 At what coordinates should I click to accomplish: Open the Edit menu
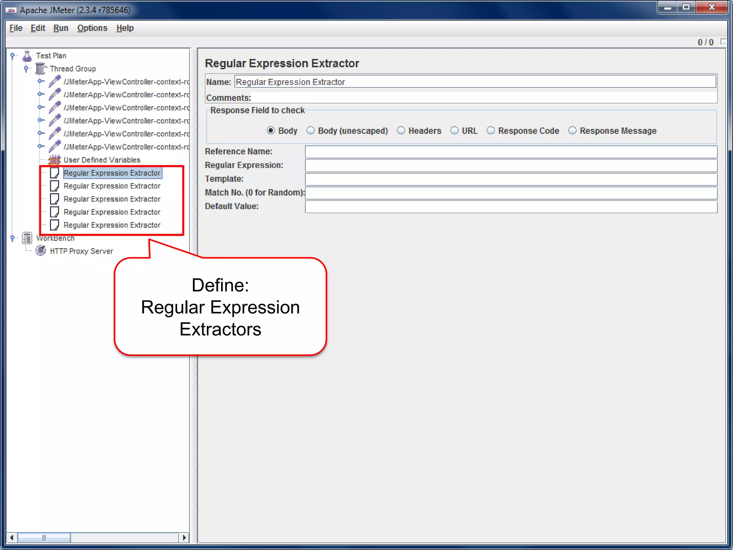tap(38, 28)
